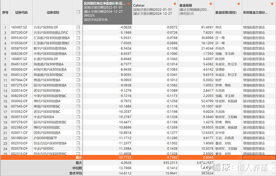Click the fund manager cell 王岩、苏燕青

225,138
